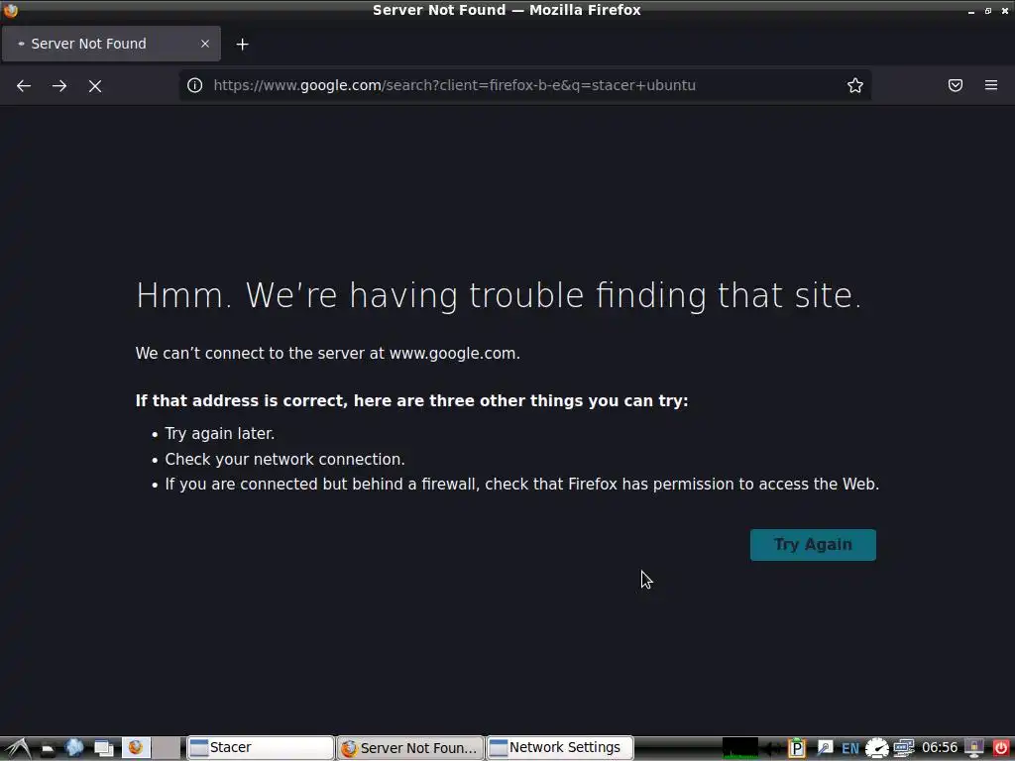Switch to second workspace in pager
1015x761 pixels.
click(167, 748)
